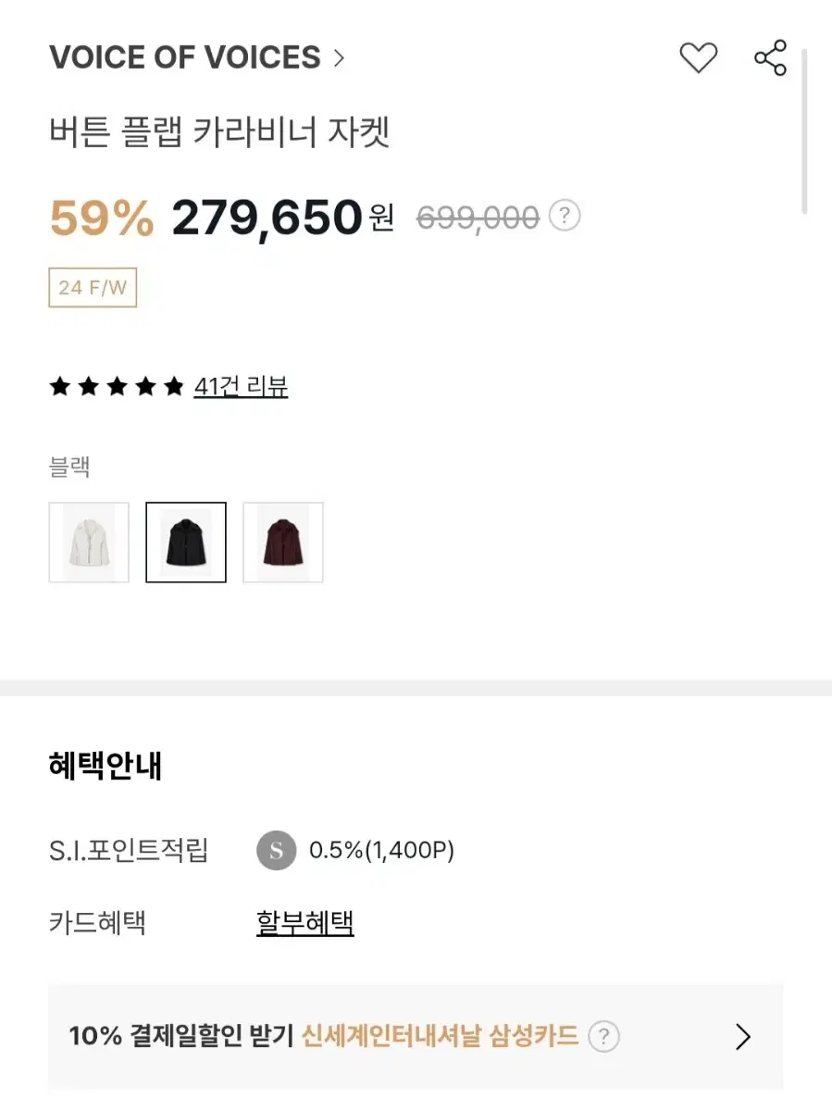
Task: Click the Samsung card help question icon
Action: (603, 1036)
